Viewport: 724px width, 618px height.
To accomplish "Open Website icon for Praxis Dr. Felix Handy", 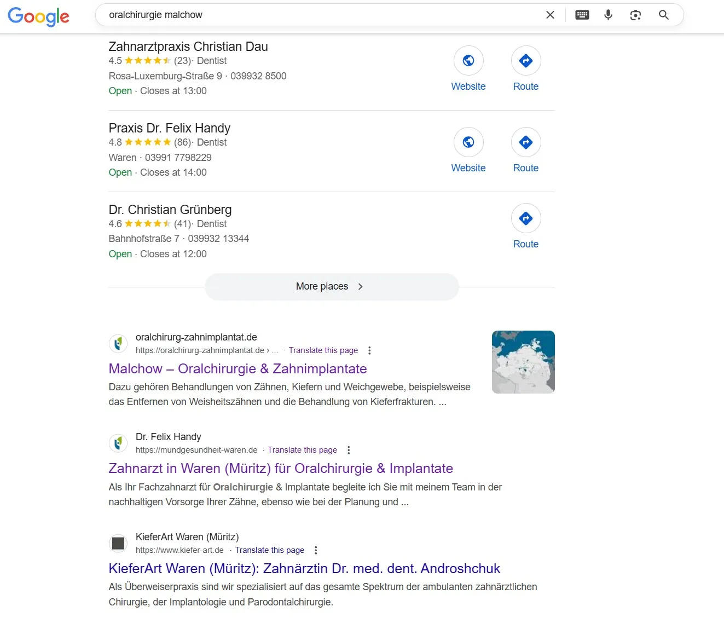I will click(x=468, y=142).
